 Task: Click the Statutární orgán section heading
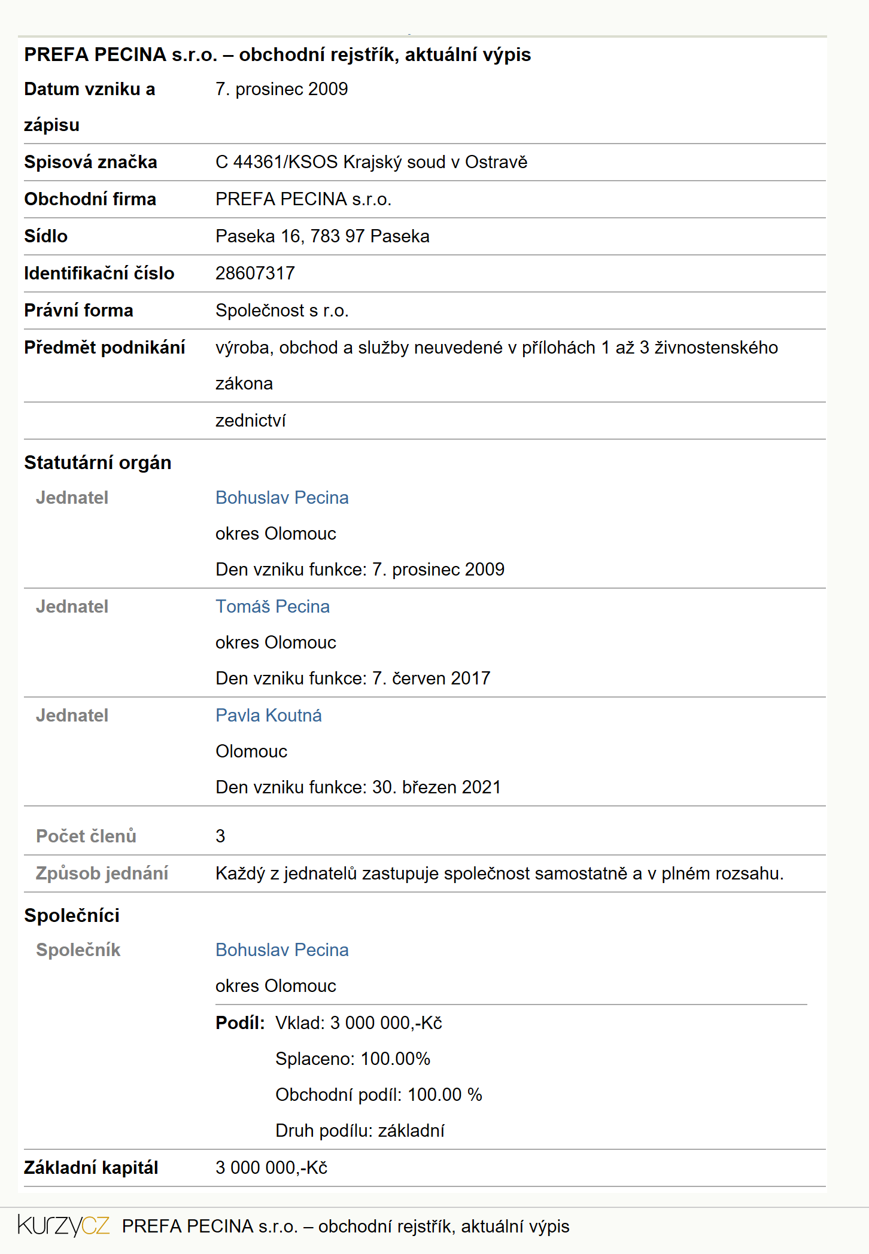point(98,463)
